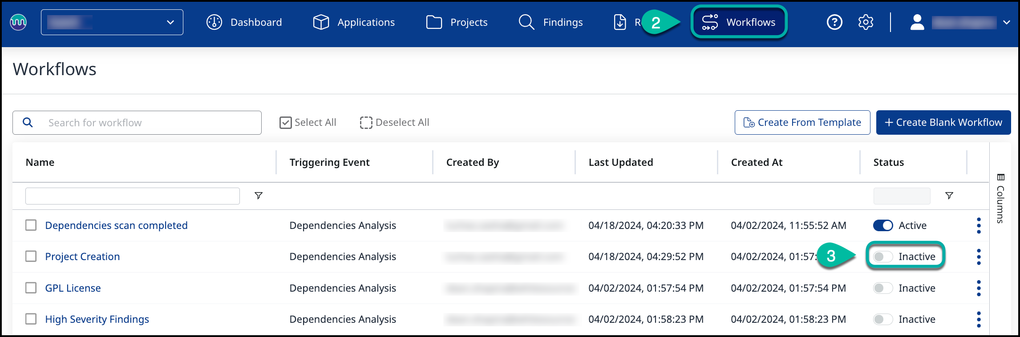Screen dimensions: 1020x337
Task: Open the Findings navigation item
Action: click(551, 22)
